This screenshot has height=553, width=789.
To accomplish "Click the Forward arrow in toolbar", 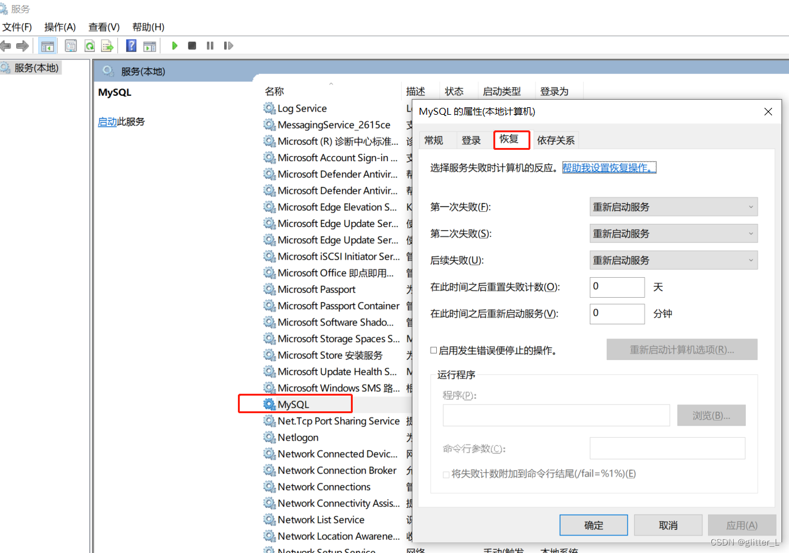I will click(23, 46).
